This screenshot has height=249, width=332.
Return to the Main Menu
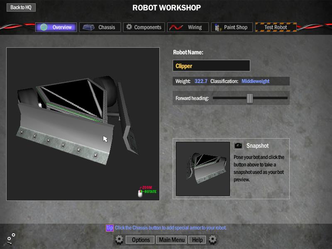point(171,240)
